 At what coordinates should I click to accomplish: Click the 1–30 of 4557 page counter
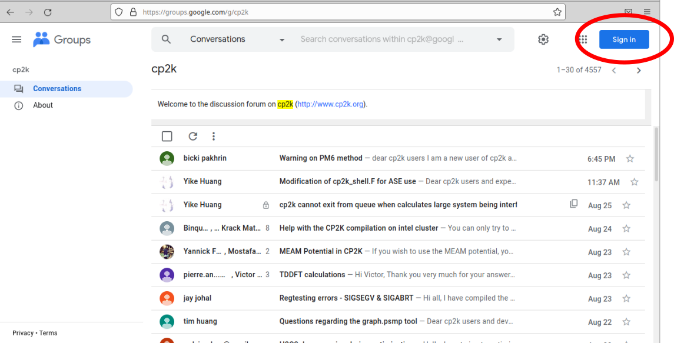(579, 70)
